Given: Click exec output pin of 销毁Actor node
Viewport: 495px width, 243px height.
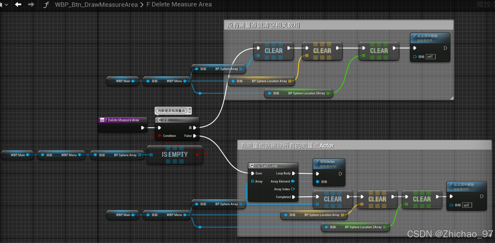Looking at the screenshot, I should (340, 174).
